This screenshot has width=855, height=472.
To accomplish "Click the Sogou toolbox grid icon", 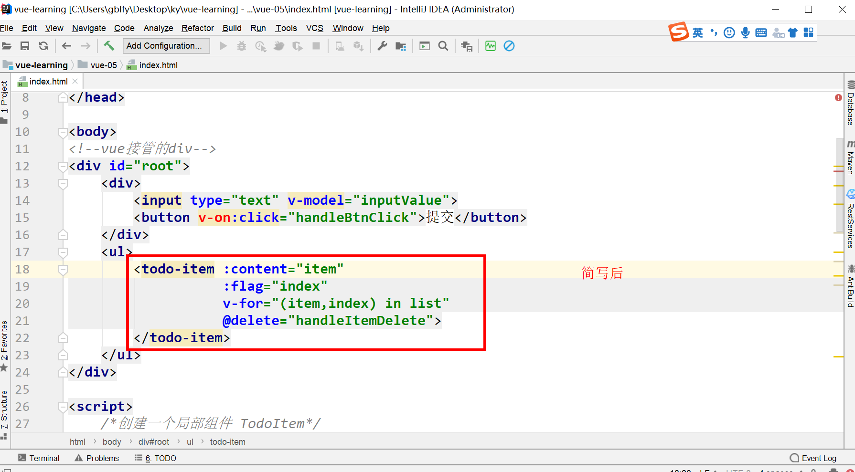I will (x=808, y=32).
